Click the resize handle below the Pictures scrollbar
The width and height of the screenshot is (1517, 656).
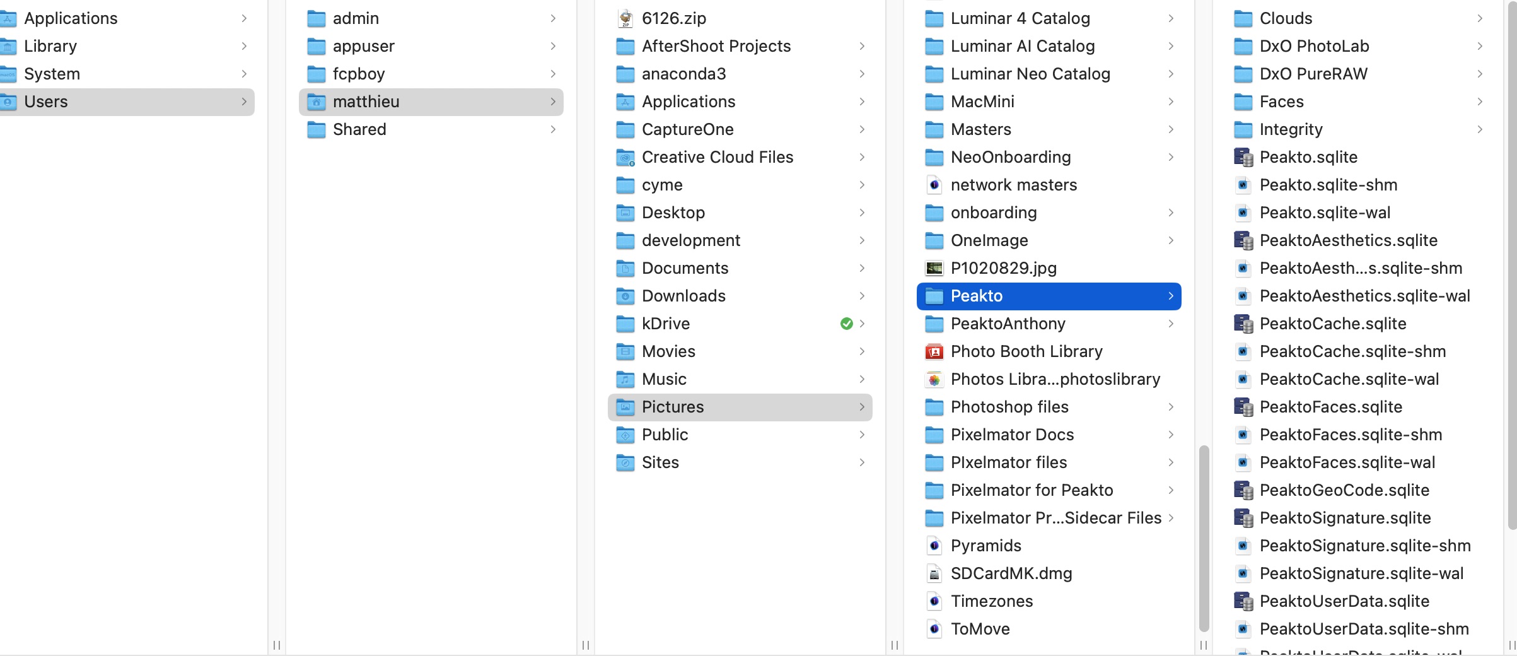1203,645
